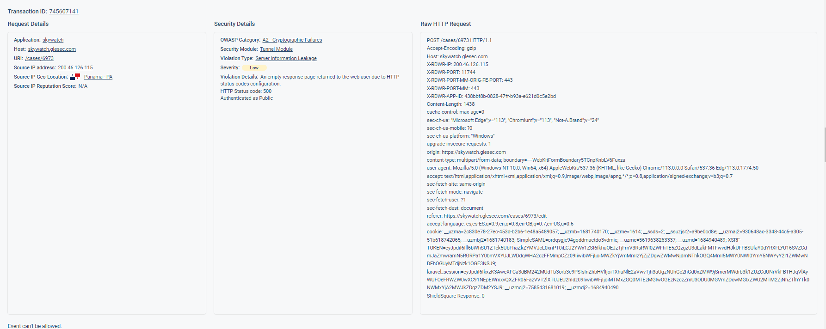Click the POST /cases/6973 HTTP/1.1 line
Screen dimensions: 826x329
click(x=459, y=41)
